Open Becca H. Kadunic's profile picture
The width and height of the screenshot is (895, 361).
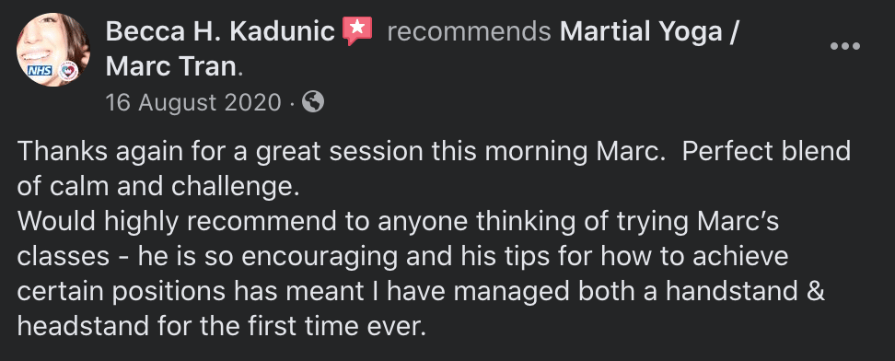(x=53, y=49)
